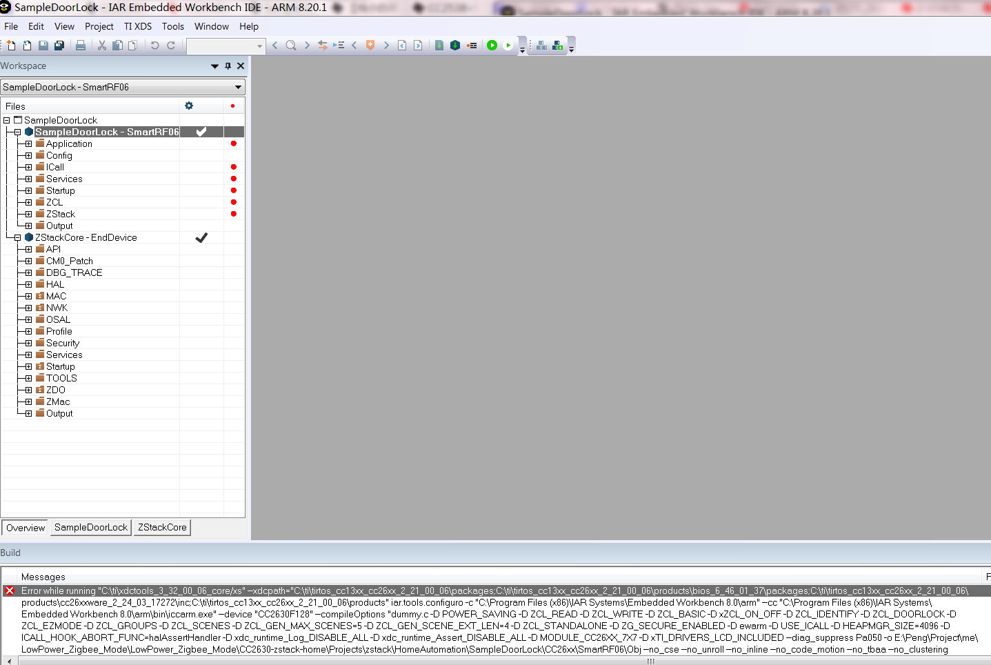Save the current file with the floppy icon
991x665 pixels.
[43, 46]
